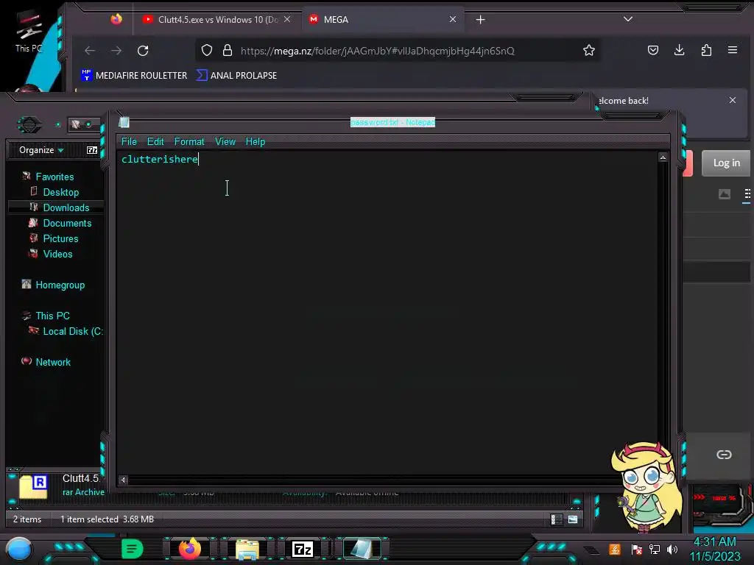Save page to Pocket
754x565 pixels.
point(653,50)
